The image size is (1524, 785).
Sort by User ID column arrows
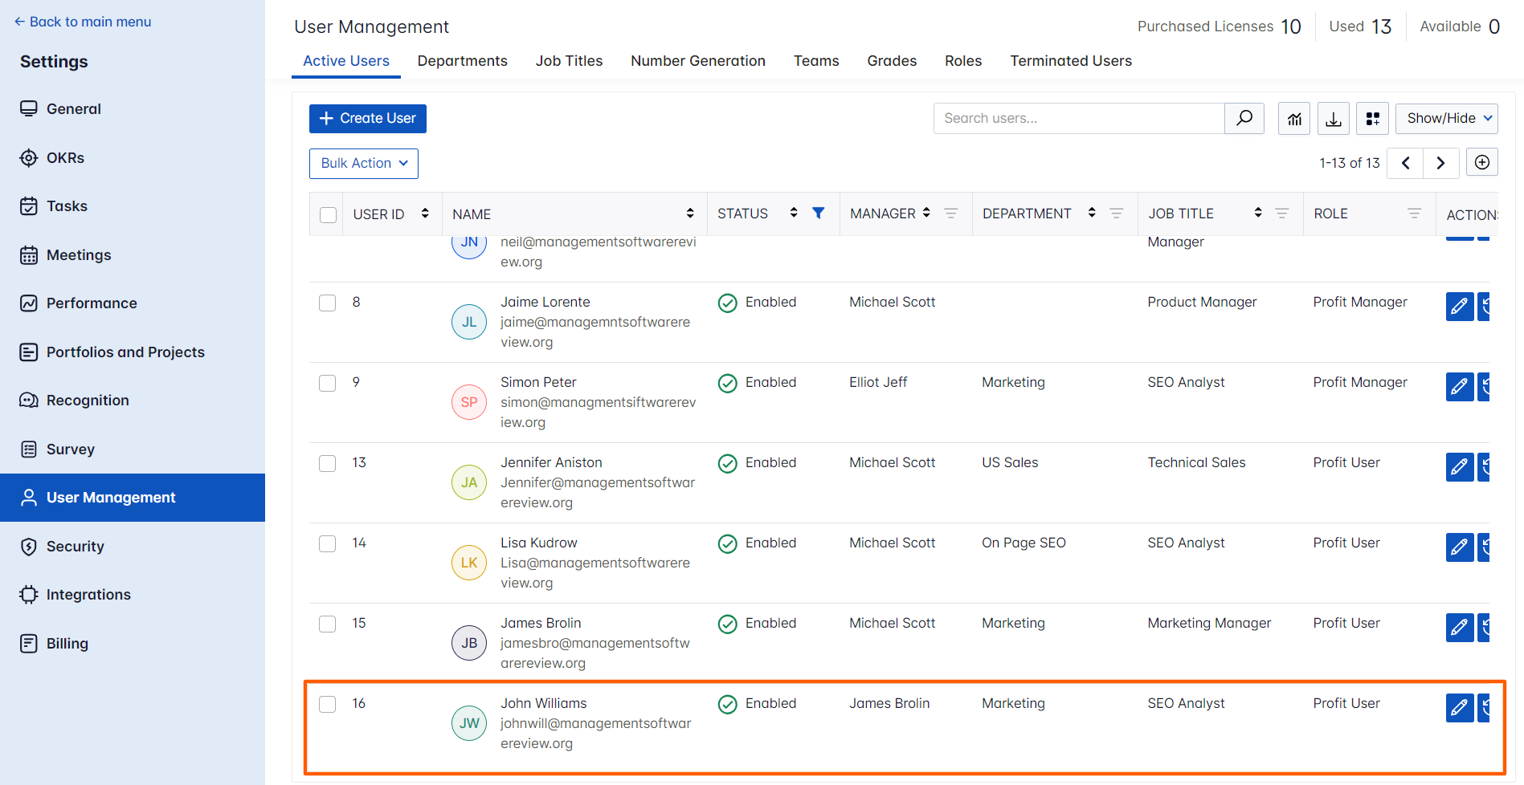(x=425, y=214)
